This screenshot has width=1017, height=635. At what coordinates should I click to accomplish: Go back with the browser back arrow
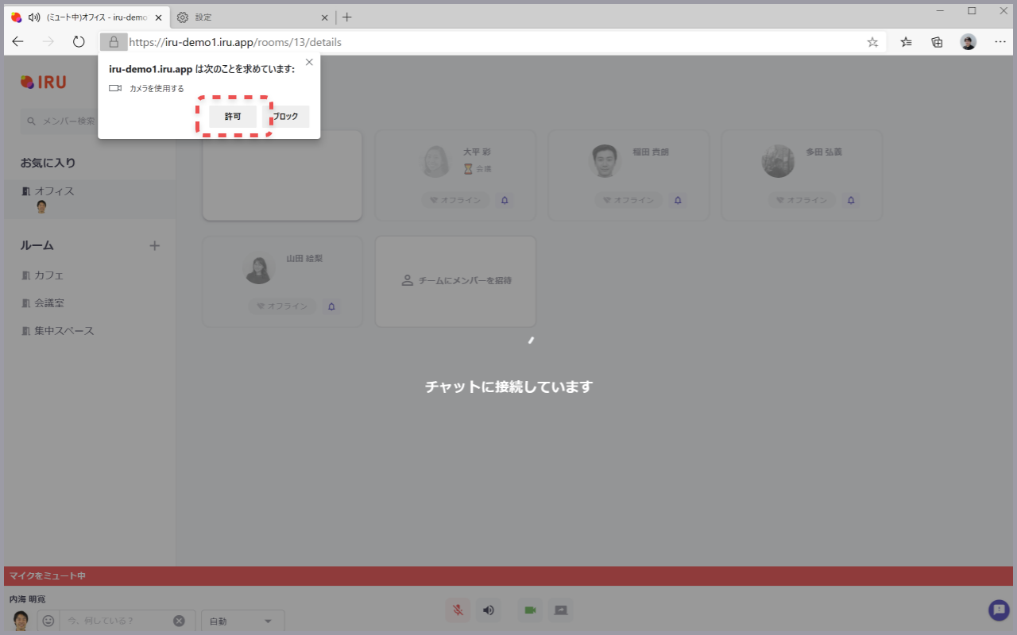17,42
